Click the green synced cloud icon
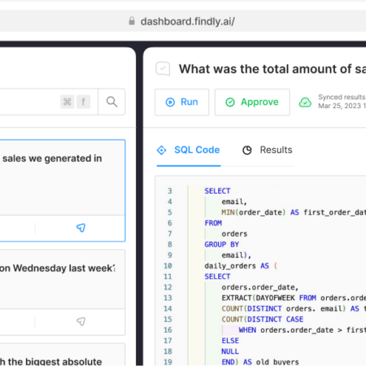The image size is (366, 366). (305, 102)
